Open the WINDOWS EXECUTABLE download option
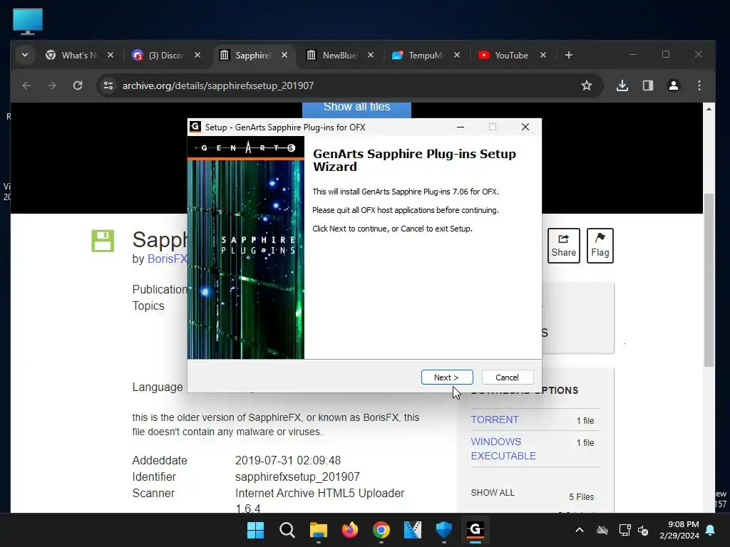The height and width of the screenshot is (547, 730). pos(503,449)
